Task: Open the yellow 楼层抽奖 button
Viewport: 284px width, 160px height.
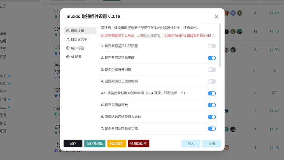Action: 116,144
